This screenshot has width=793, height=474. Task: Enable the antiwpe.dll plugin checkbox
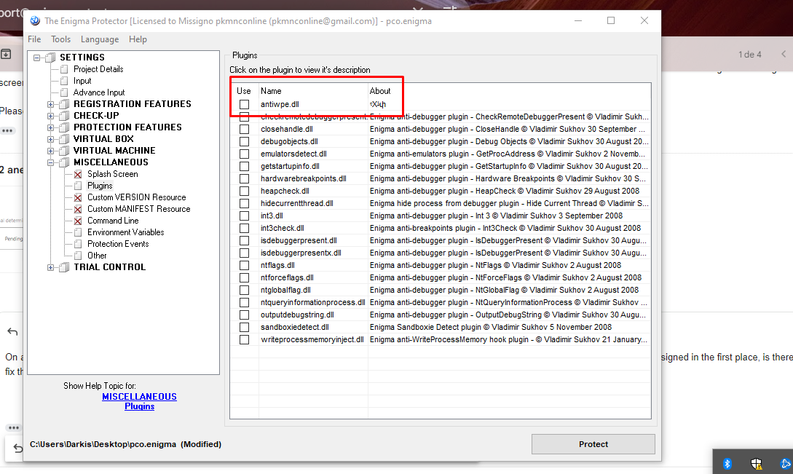coord(244,105)
